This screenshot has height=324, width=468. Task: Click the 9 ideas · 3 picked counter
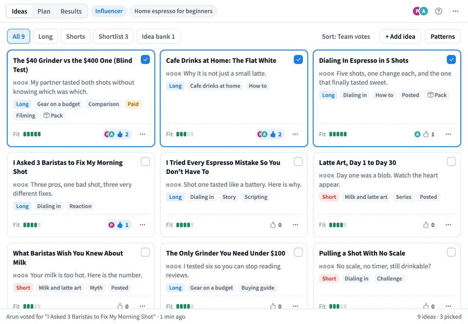[439, 317]
